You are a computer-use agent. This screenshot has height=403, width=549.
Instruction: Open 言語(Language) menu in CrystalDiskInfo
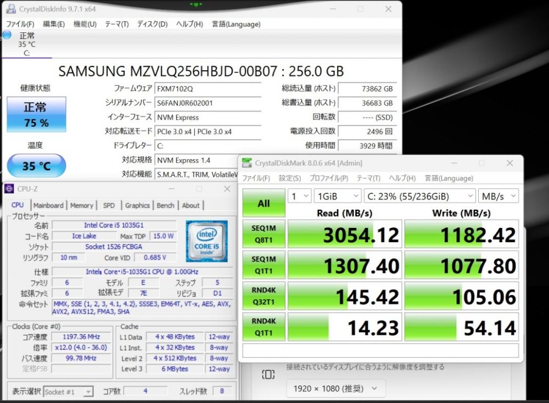pyautogui.click(x=236, y=24)
